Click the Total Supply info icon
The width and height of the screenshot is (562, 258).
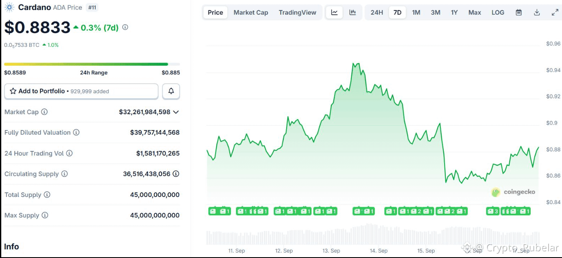tap(47, 195)
